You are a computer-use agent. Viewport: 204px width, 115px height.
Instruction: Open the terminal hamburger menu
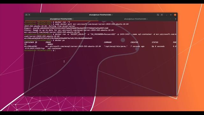point(162,15)
